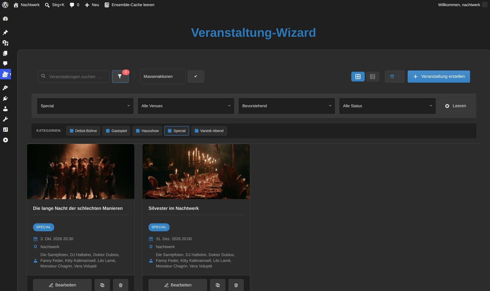Duplicate 'Die lange Nacht der schlechten Manieren' event
The width and height of the screenshot is (490, 291).
tap(102, 285)
